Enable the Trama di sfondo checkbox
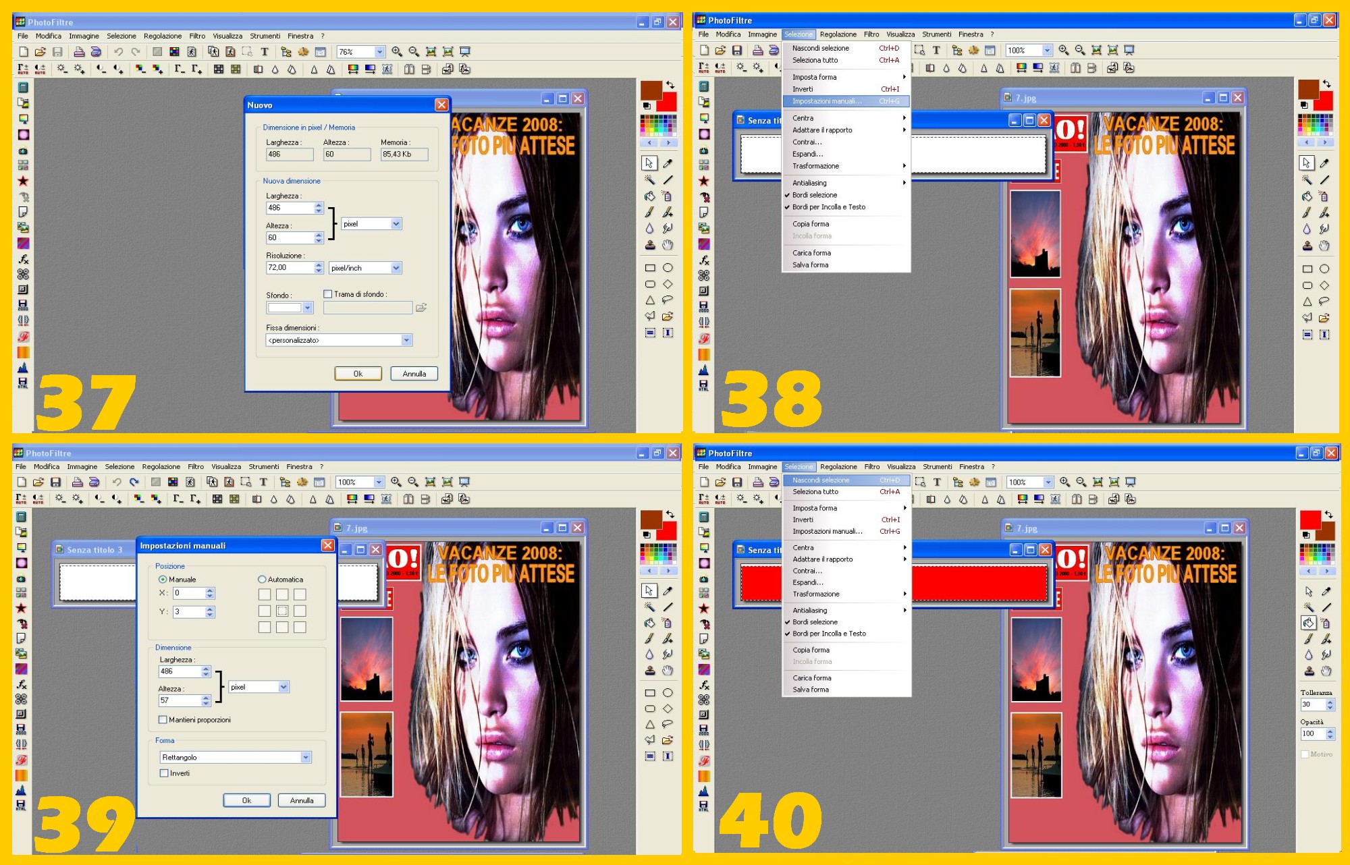 click(x=328, y=294)
